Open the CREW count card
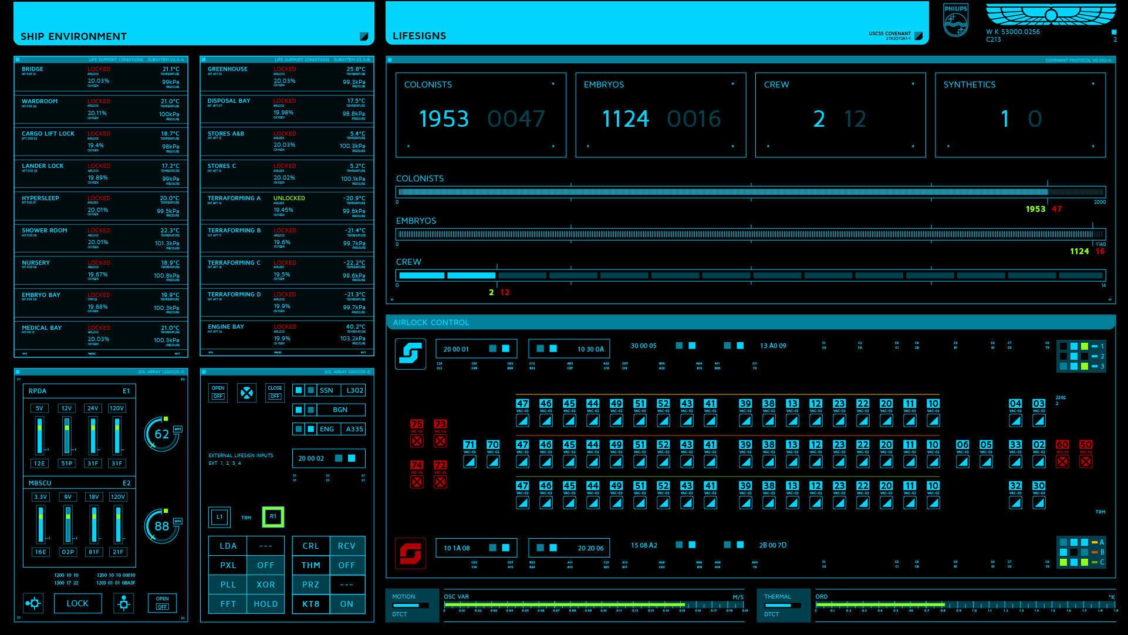This screenshot has height=635, width=1128. pos(840,115)
